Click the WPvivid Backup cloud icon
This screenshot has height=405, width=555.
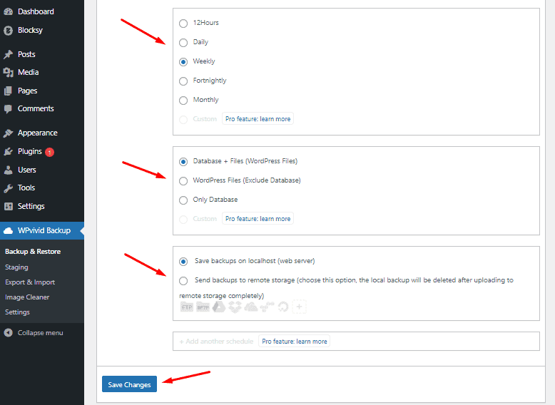[x=8, y=231]
